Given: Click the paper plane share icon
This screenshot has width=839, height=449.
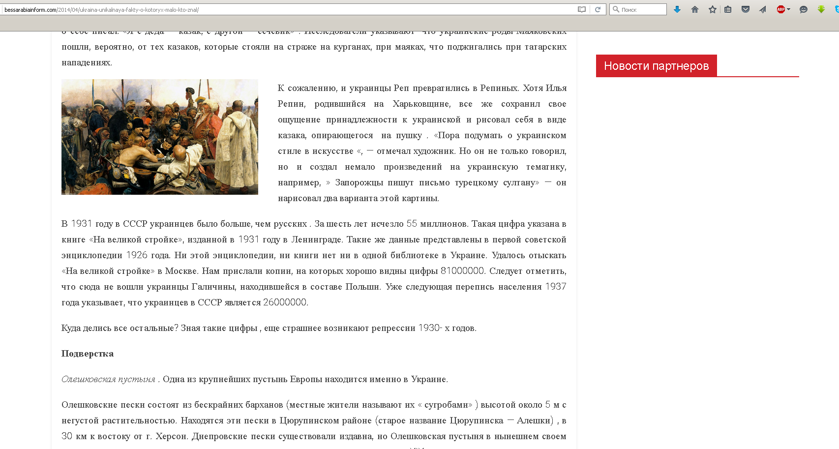Looking at the screenshot, I should tap(763, 9).
